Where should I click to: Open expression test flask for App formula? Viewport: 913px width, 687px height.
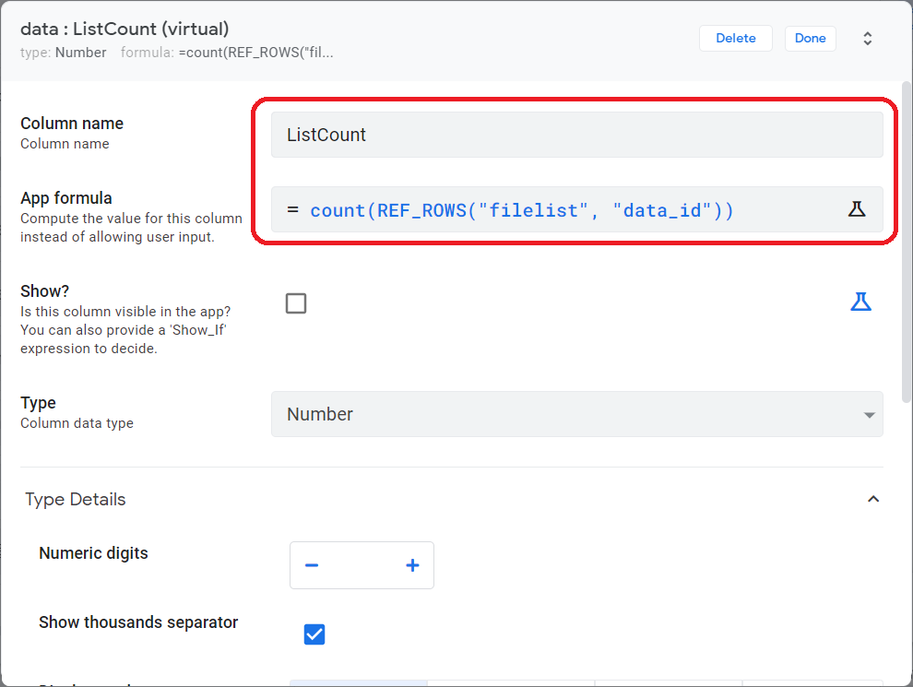(857, 209)
